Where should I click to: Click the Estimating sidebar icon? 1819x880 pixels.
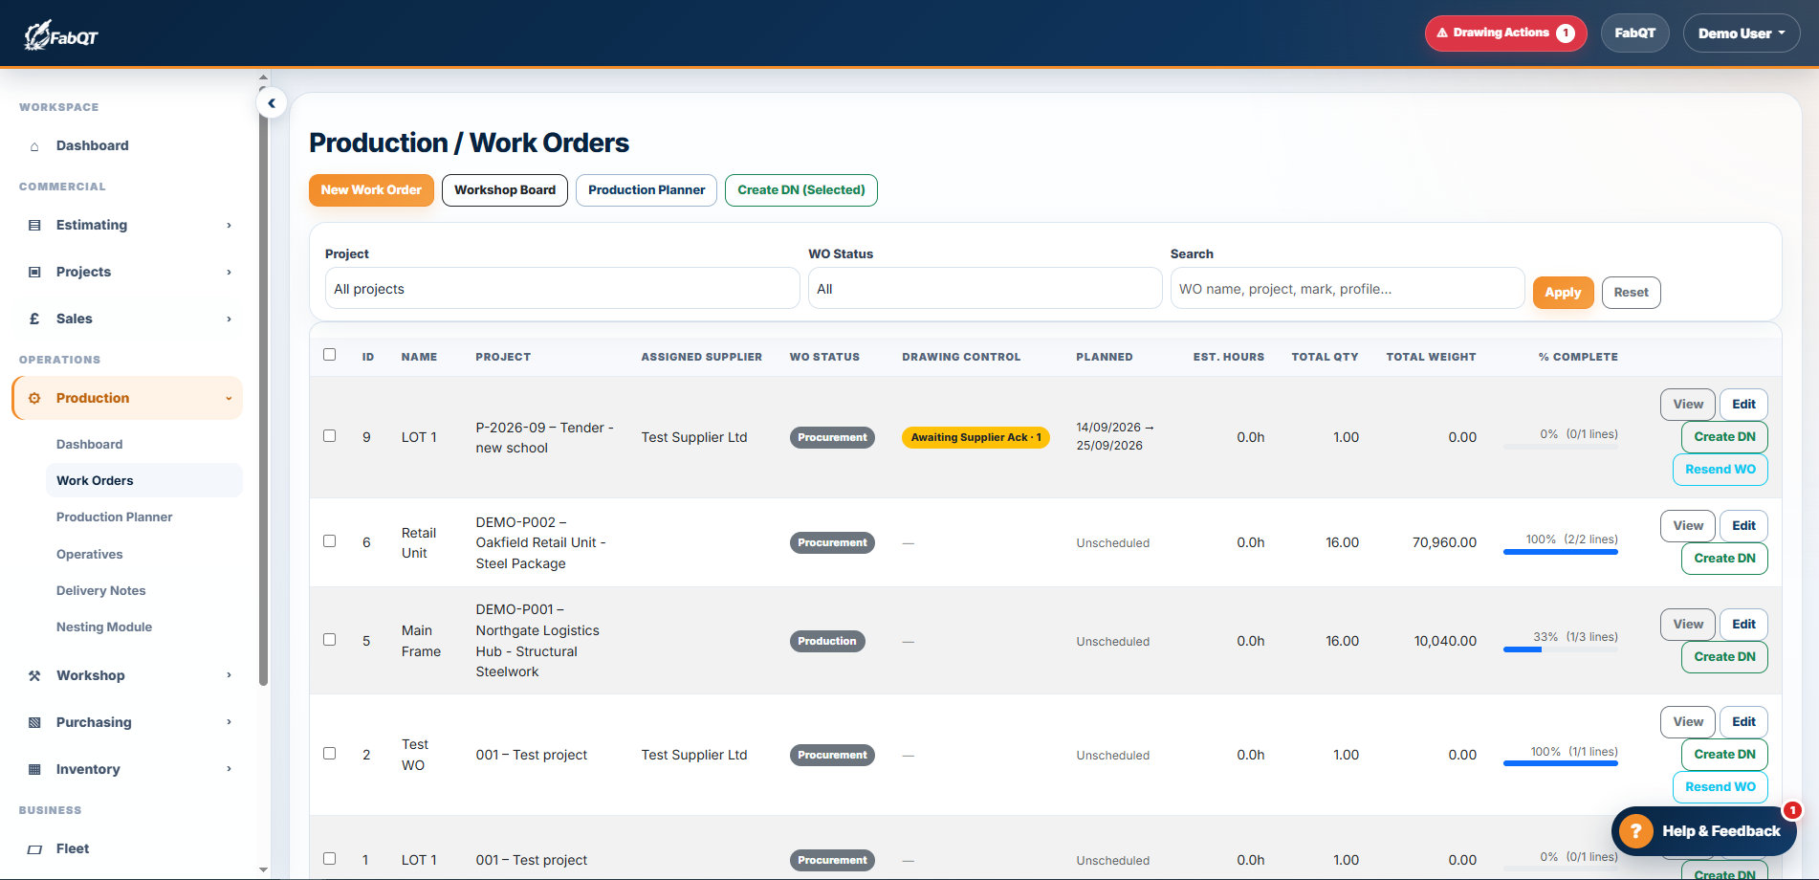click(x=34, y=226)
